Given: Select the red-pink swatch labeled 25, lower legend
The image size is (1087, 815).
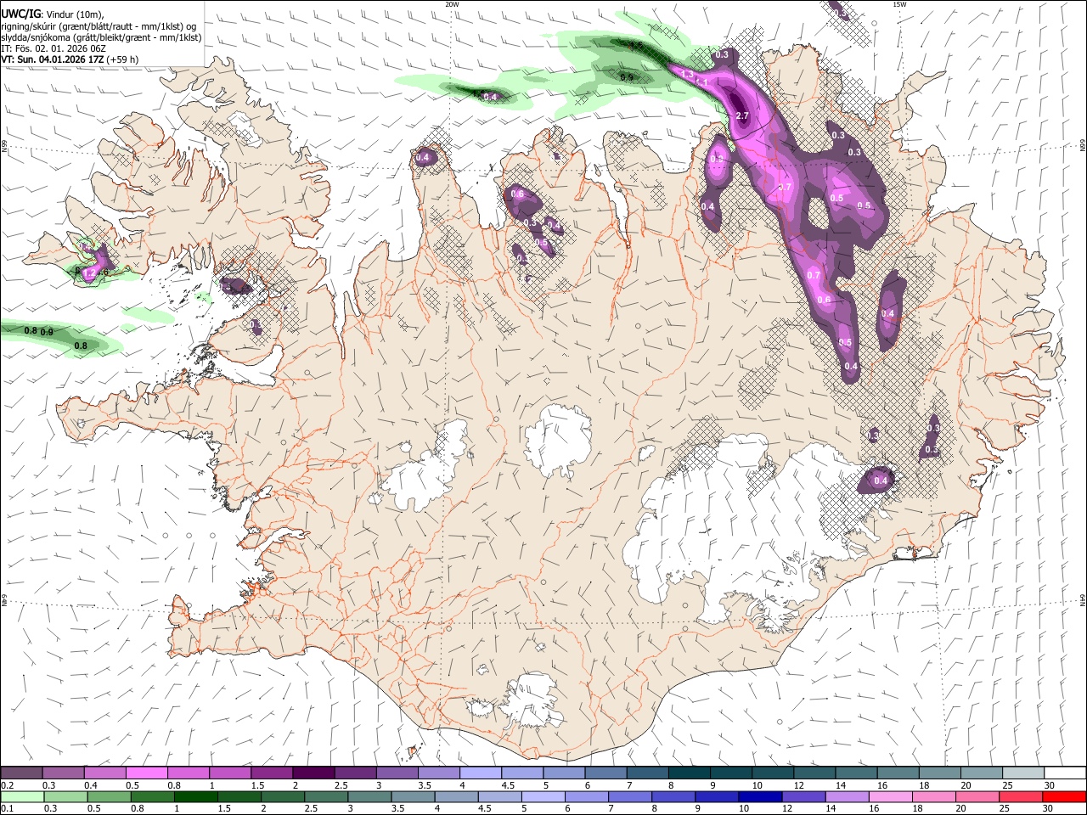Looking at the screenshot, I should [x=1020, y=796].
